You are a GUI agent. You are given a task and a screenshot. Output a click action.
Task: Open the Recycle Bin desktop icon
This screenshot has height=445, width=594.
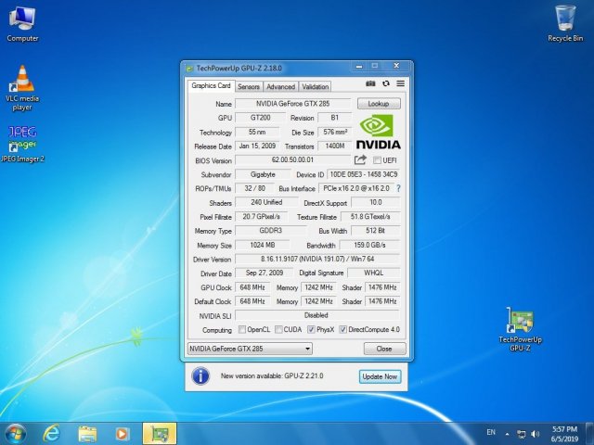[564, 19]
